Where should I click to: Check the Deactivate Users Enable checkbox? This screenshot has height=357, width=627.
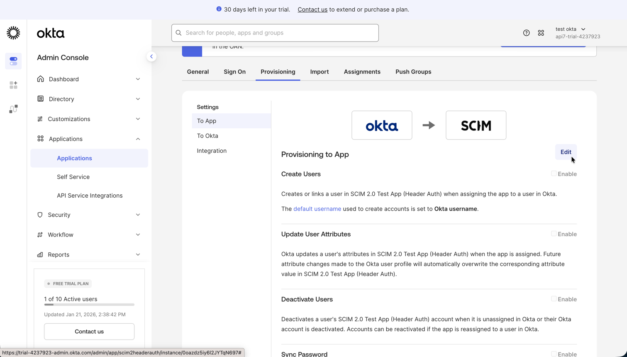[x=554, y=299]
